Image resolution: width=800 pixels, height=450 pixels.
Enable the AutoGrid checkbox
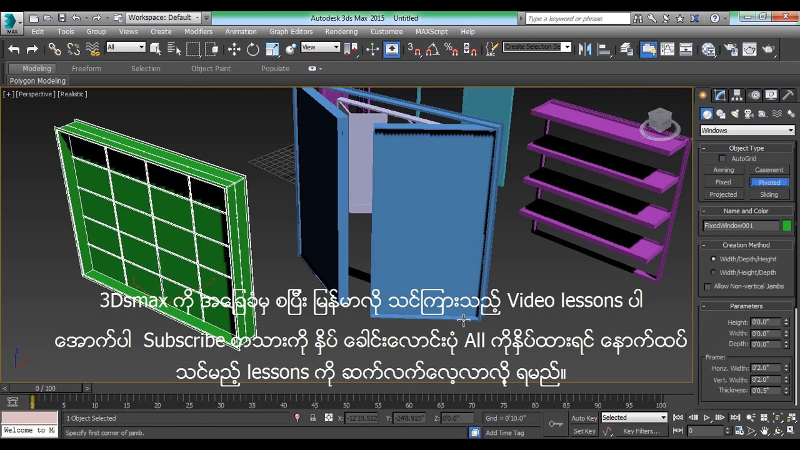pos(722,159)
